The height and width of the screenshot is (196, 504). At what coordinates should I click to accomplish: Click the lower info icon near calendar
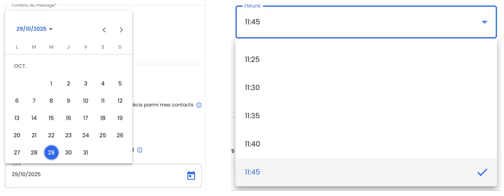tap(140, 150)
